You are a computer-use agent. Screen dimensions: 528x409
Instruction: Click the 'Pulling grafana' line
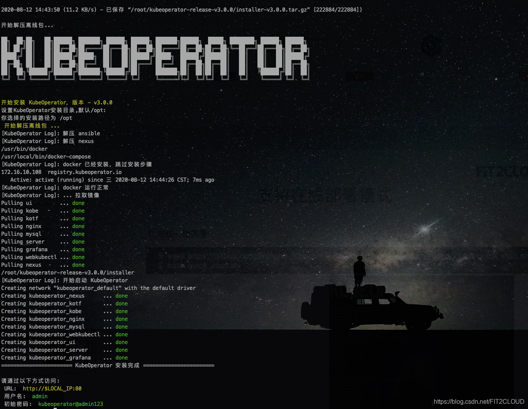[43, 249]
